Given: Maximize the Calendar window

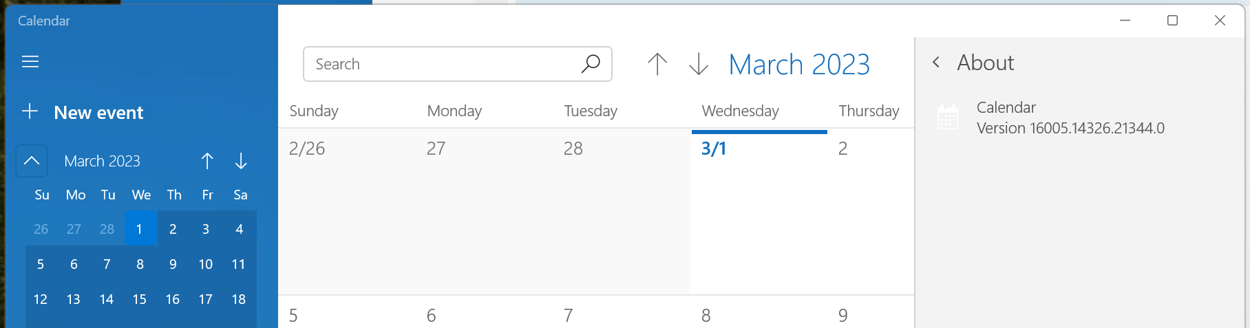Looking at the screenshot, I should (1173, 21).
